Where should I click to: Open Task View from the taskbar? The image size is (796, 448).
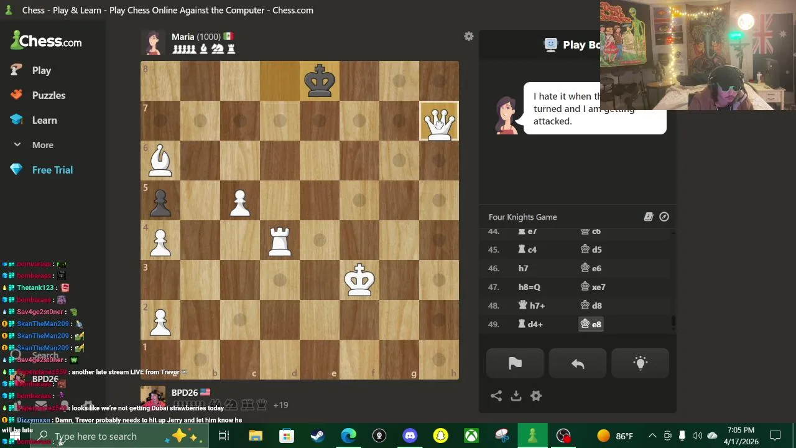pyautogui.click(x=224, y=436)
